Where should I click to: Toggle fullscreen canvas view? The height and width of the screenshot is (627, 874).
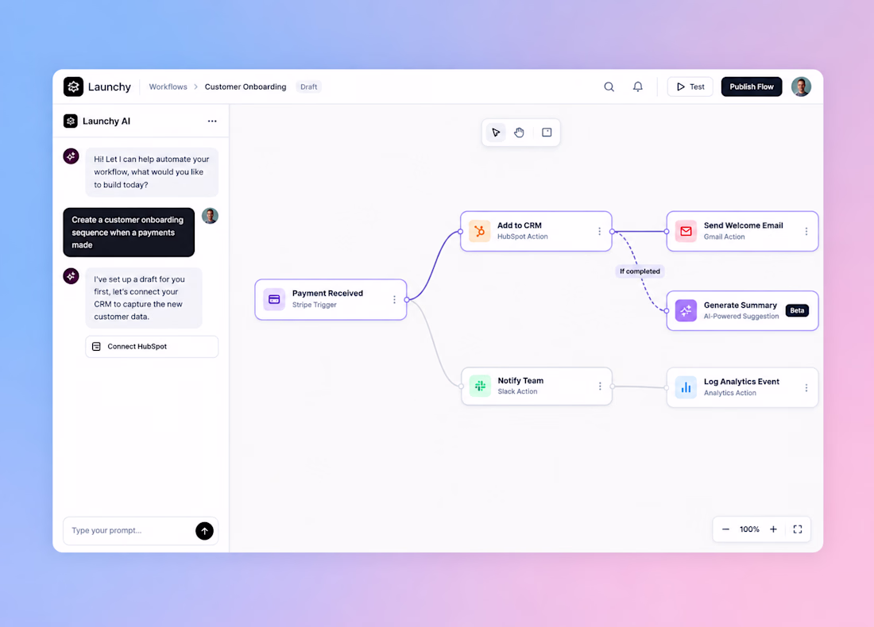click(x=798, y=529)
